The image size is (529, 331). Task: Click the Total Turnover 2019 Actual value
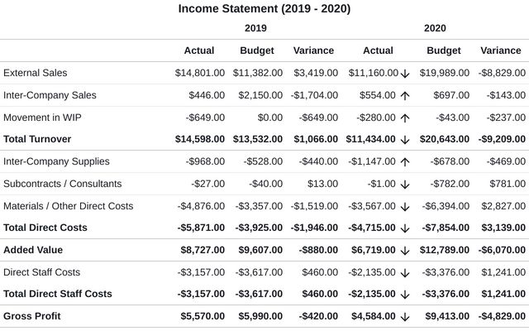click(201, 139)
